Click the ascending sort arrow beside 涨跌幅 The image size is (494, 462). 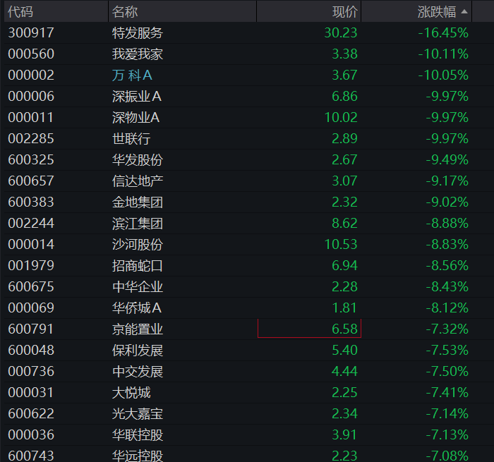[x=464, y=12]
